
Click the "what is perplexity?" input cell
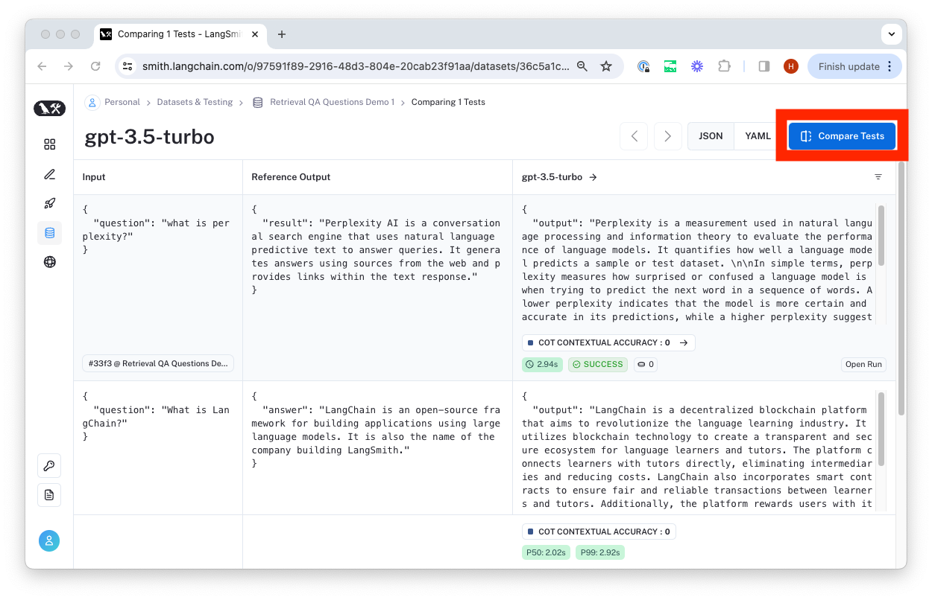pyautogui.click(x=158, y=287)
